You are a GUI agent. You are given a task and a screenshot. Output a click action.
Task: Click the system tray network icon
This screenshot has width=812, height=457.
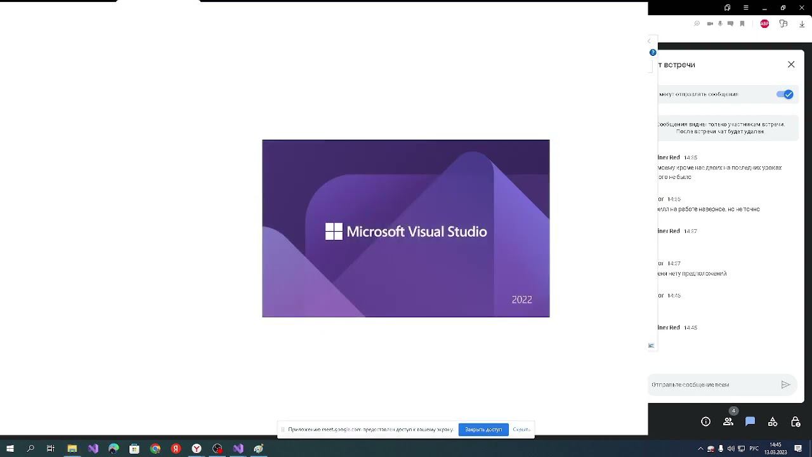click(741, 449)
